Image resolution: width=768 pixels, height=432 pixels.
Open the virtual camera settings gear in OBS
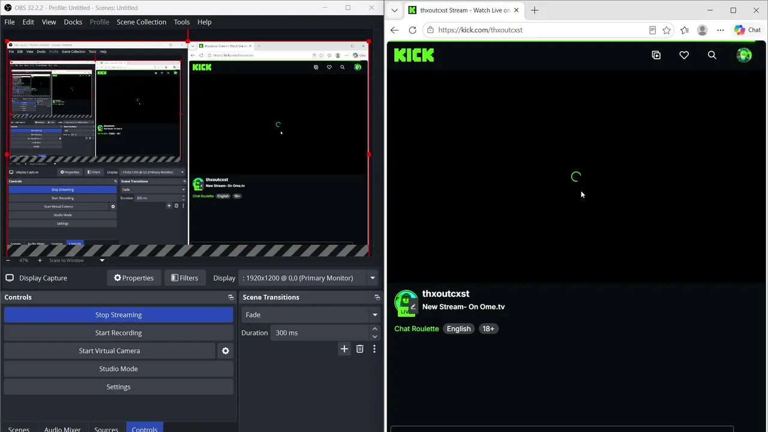click(226, 351)
